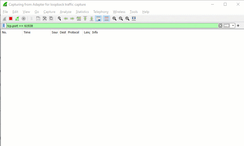This screenshot has height=146, width=244.
Task: Clear the display filter with X button
Action: (220, 26)
